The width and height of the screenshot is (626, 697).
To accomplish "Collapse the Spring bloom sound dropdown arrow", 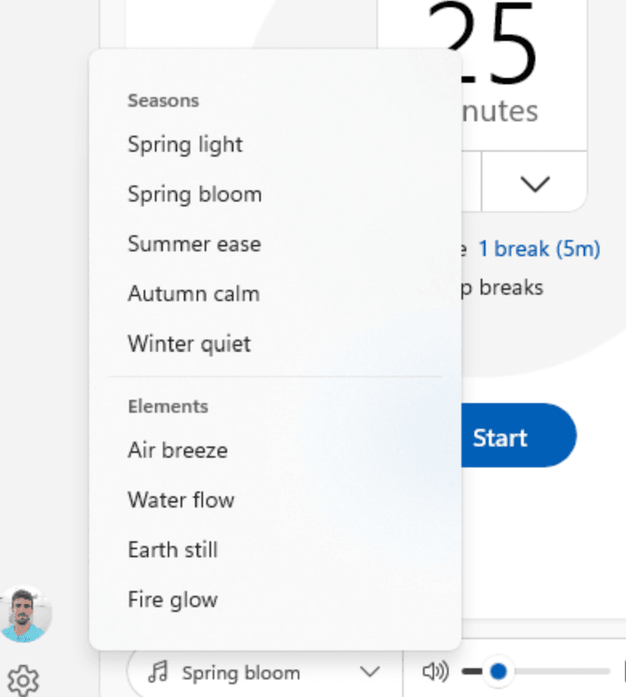I will (x=369, y=672).
